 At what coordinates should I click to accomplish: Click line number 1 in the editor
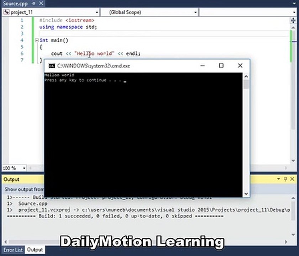pos(22,20)
